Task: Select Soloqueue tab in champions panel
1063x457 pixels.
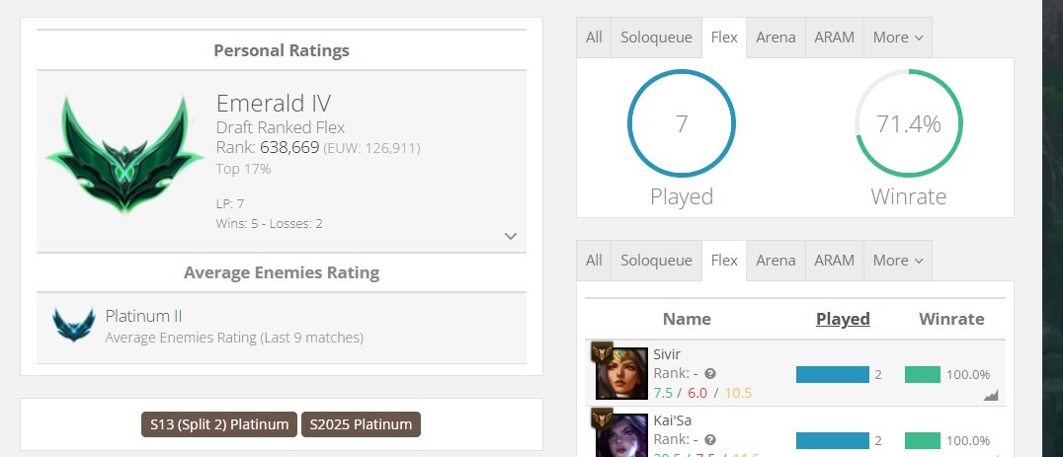Action: click(x=656, y=261)
